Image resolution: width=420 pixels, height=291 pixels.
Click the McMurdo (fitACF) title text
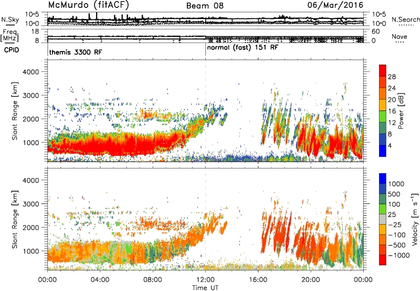(x=89, y=5)
